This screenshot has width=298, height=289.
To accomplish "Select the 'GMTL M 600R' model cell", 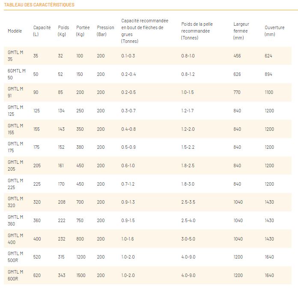I will coord(15,275).
